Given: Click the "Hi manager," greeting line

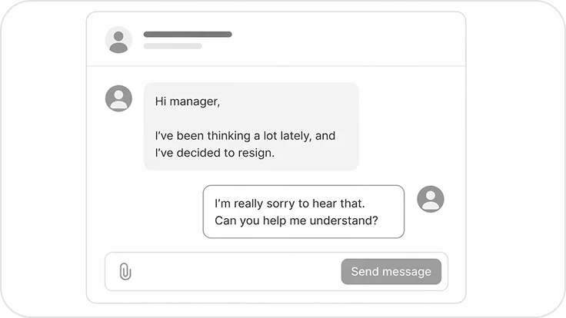Looking at the screenshot, I should click(188, 101).
